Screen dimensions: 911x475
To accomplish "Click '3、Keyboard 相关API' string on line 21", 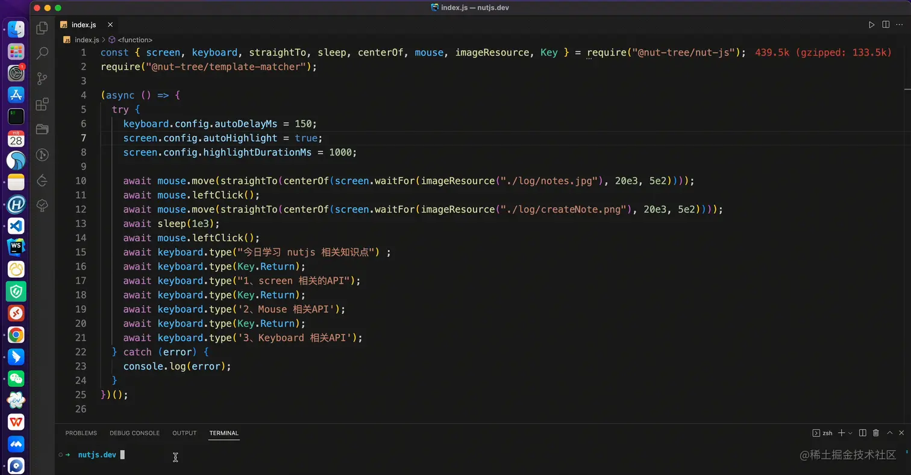I will pos(295,338).
